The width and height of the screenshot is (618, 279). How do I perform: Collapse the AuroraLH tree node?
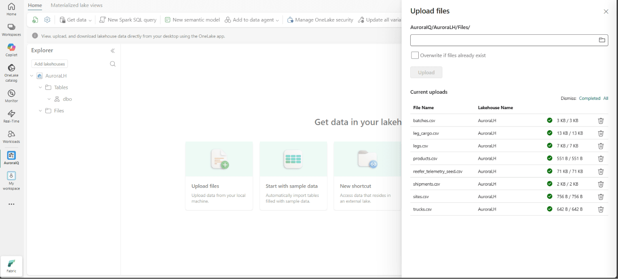[x=32, y=76]
